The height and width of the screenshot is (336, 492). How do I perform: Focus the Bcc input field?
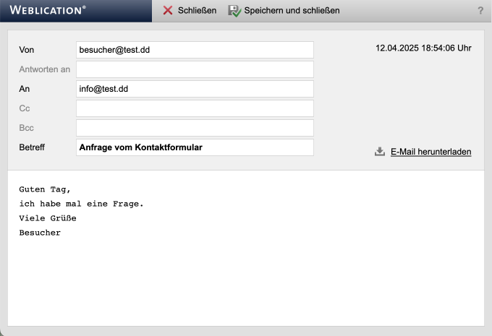pyautogui.click(x=195, y=128)
